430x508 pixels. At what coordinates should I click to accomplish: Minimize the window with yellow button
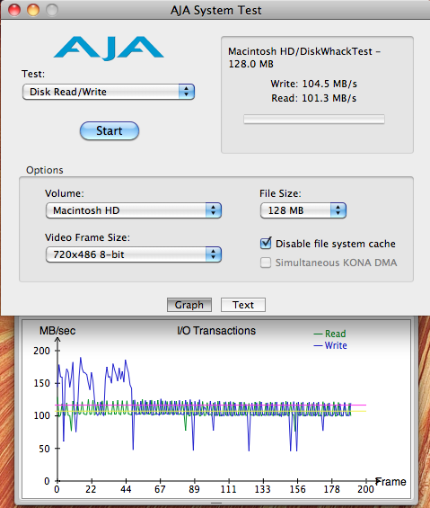33,10
